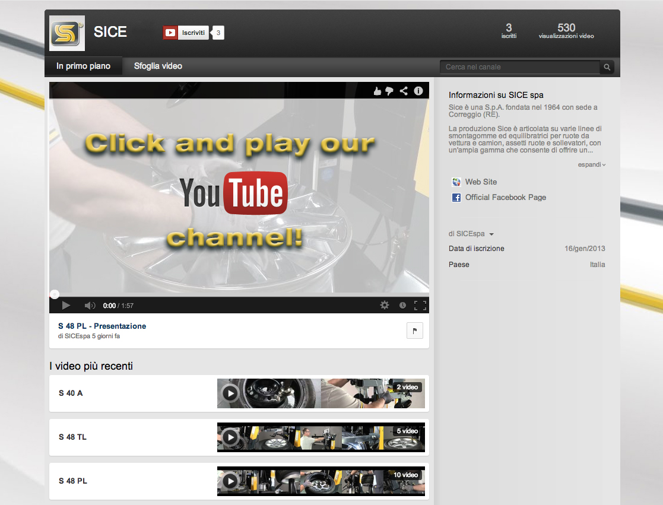This screenshot has width=663, height=505.
Task: Click the 10 video badge on S 48 PL
Action: click(405, 475)
